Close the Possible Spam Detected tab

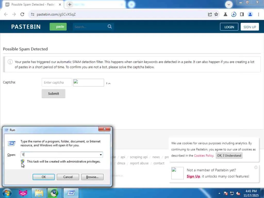point(60,5)
